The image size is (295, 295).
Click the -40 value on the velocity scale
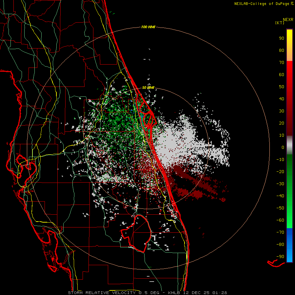point(280,196)
